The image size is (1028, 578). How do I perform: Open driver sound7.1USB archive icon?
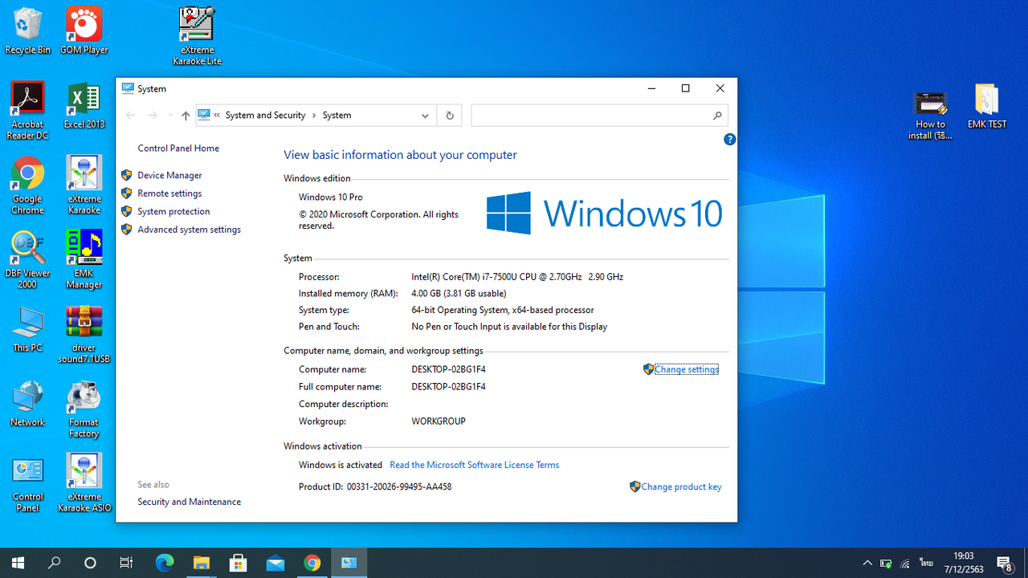(x=84, y=335)
